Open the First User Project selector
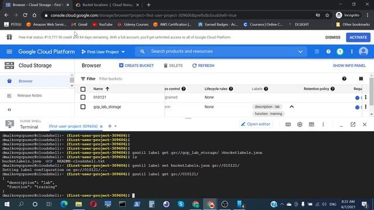The height and width of the screenshot is (210, 374). click(103, 52)
